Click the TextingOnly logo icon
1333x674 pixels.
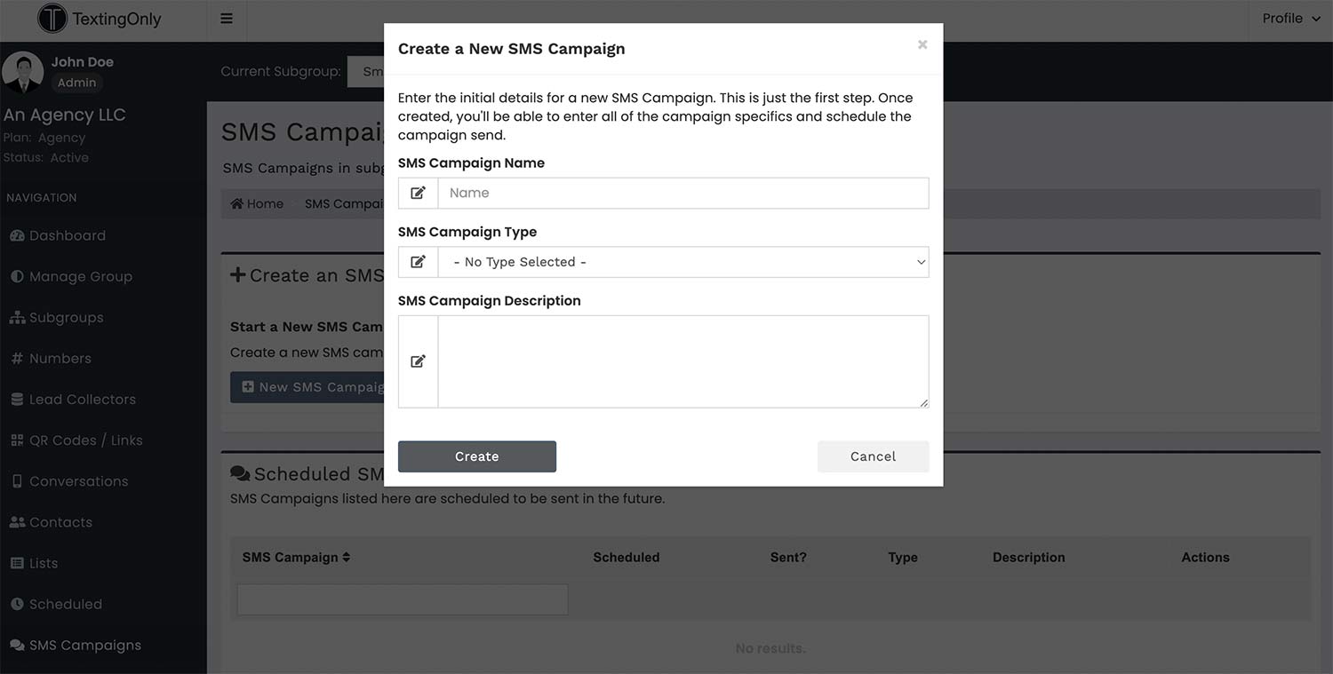52,18
